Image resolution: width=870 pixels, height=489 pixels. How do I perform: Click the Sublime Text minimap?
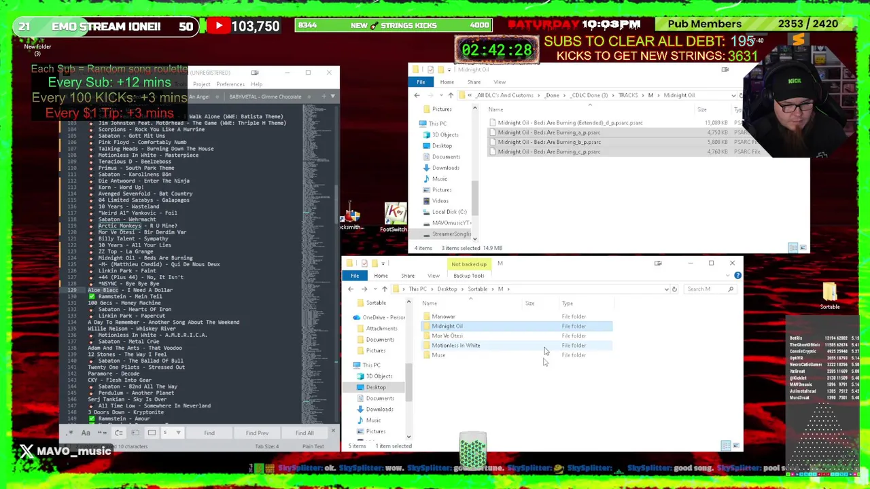(317, 265)
